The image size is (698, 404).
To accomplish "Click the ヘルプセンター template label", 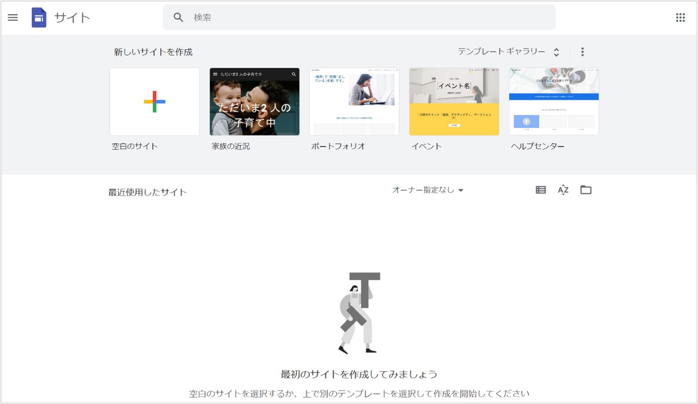I will (538, 147).
